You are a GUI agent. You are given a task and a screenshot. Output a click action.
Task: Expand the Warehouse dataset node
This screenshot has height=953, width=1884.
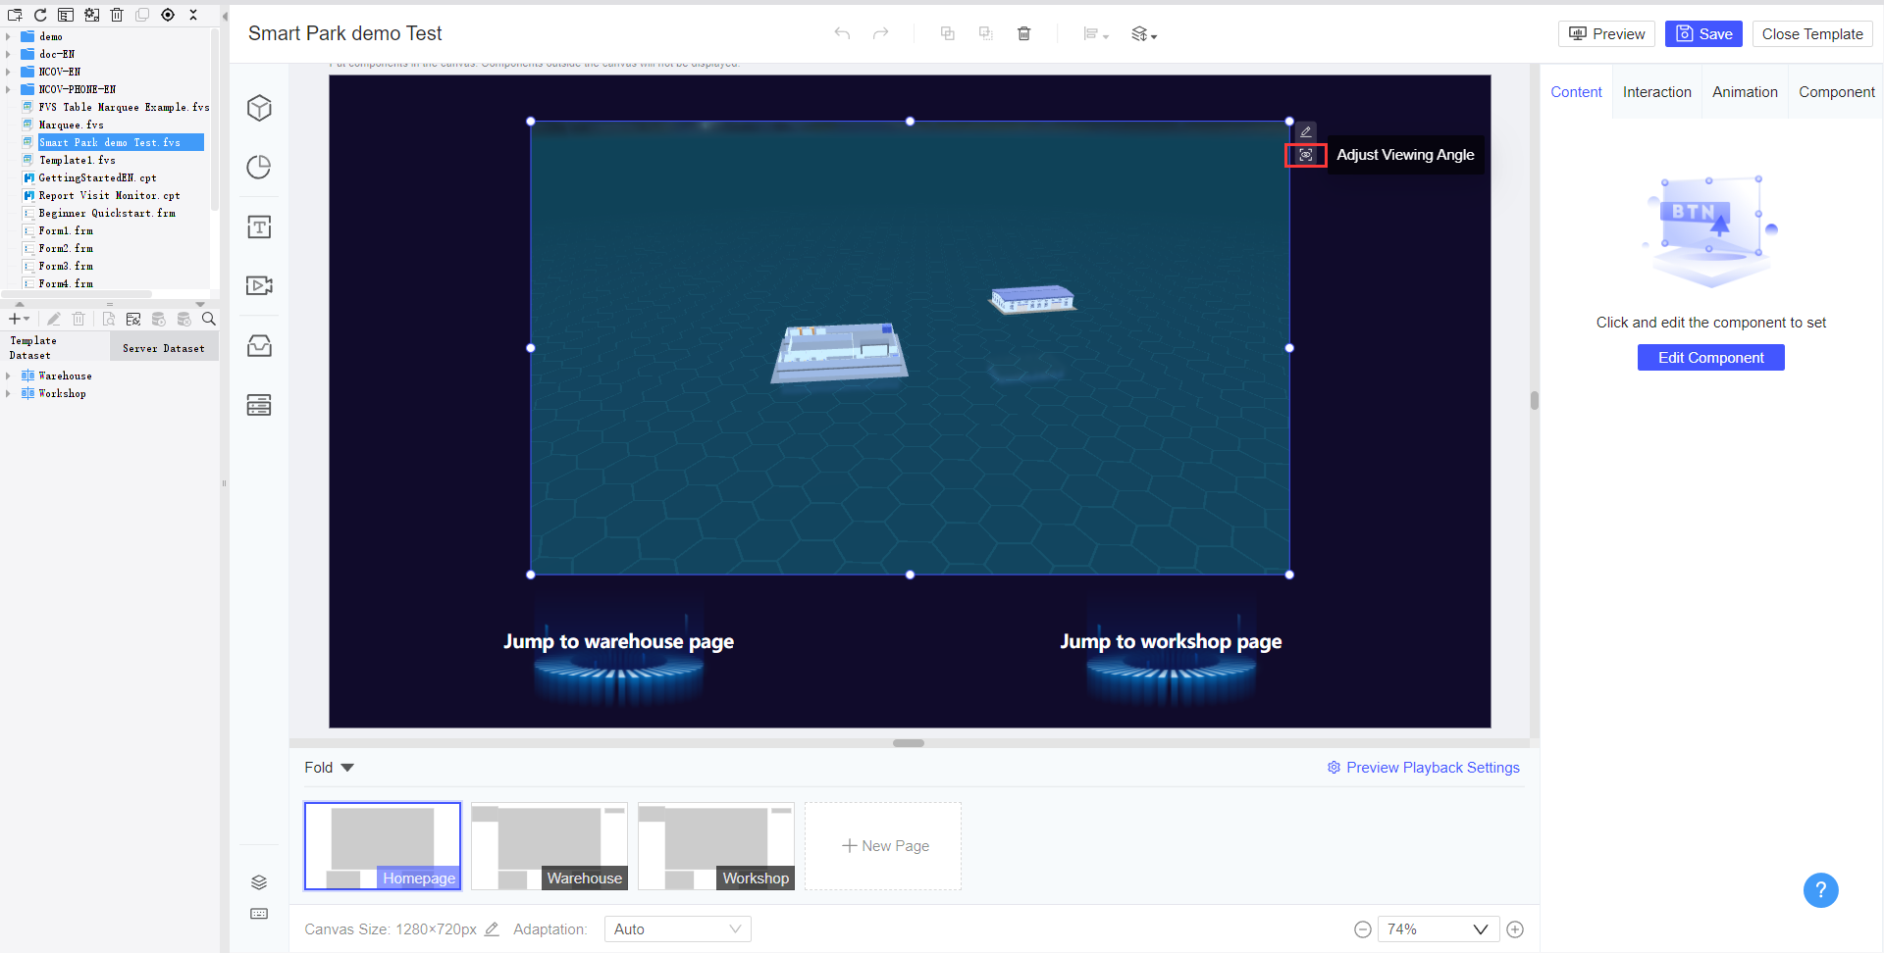[9, 376]
